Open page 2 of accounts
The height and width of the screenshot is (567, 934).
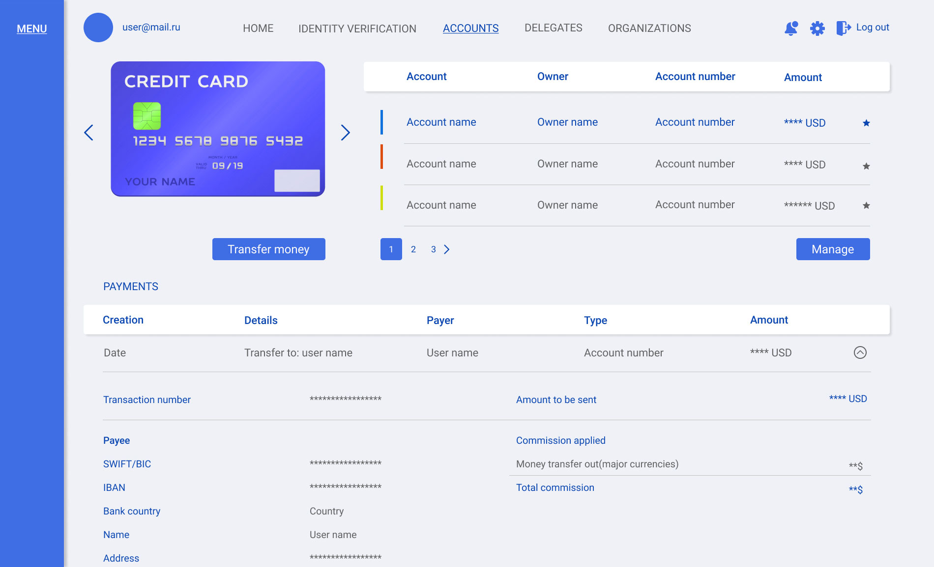coord(413,249)
